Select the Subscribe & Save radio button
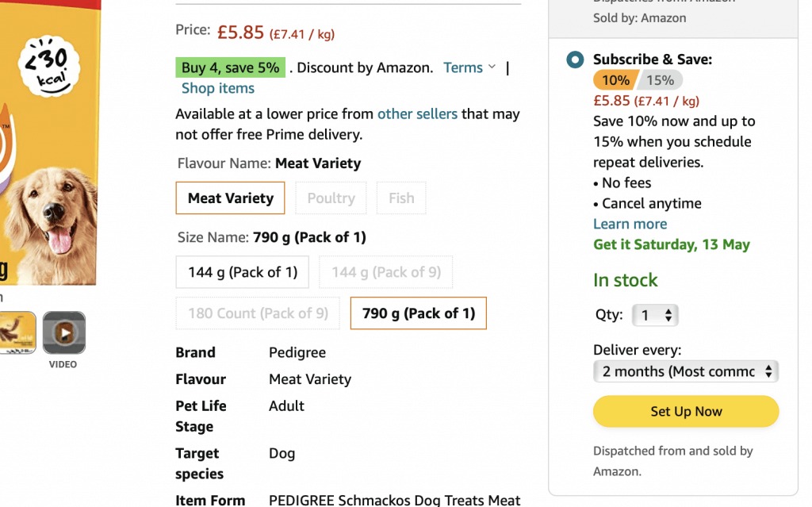 pyautogui.click(x=573, y=59)
